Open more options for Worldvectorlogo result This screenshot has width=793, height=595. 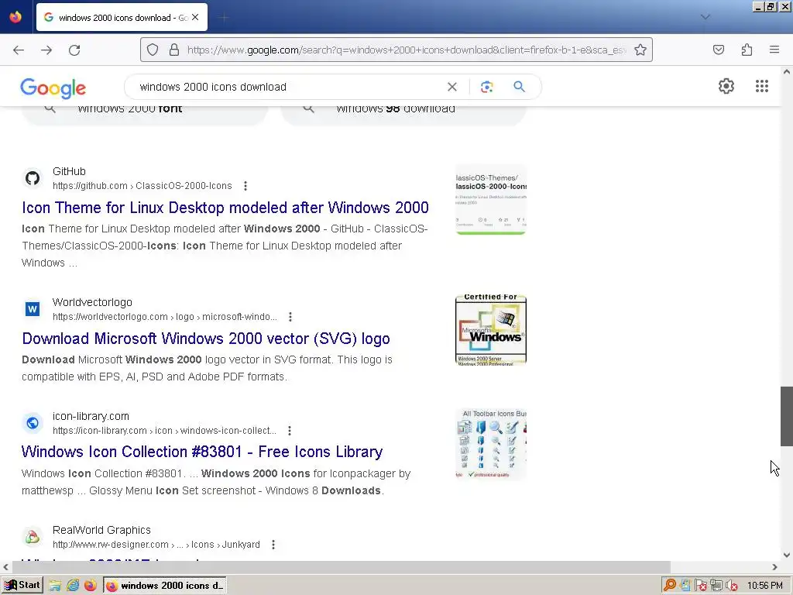coord(290,317)
